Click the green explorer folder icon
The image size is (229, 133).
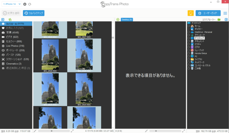219,20
